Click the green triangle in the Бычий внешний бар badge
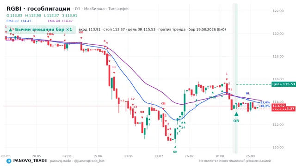 [11, 30]
